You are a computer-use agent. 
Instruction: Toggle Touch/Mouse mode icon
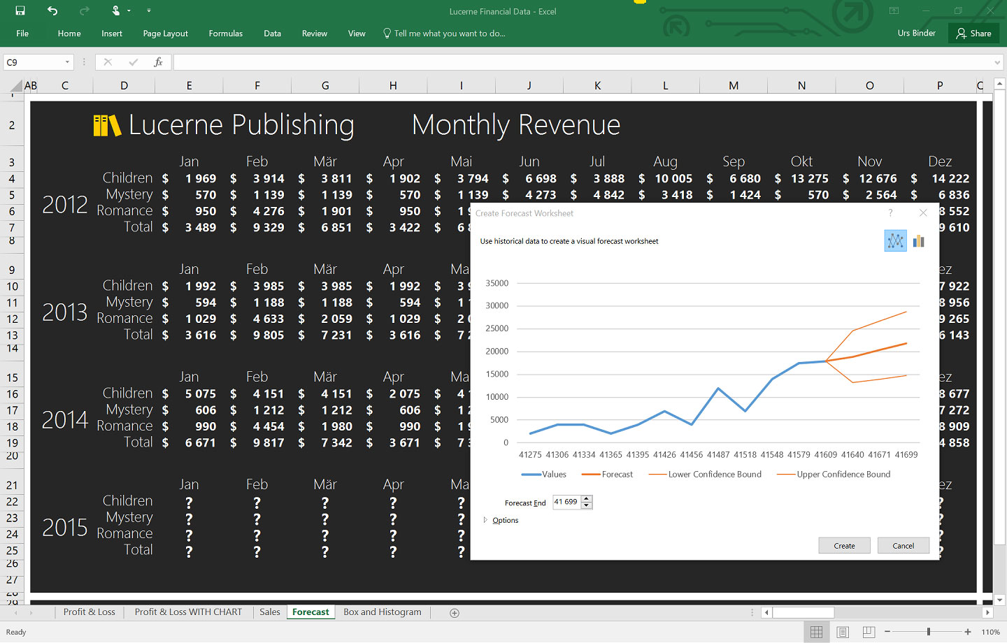[x=117, y=10]
